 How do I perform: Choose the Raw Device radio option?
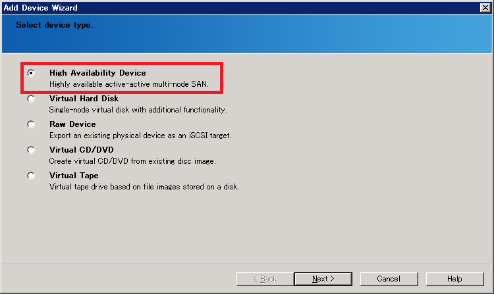[31, 124]
